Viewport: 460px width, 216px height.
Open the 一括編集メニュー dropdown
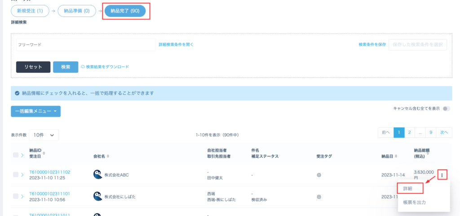coord(35,111)
